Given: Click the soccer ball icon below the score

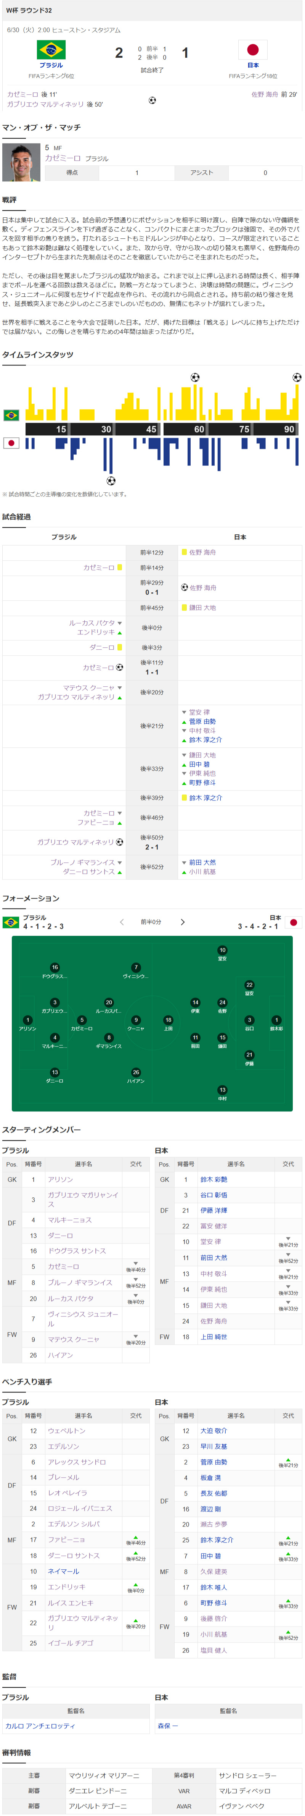Looking at the screenshot, I should (152, 100).
